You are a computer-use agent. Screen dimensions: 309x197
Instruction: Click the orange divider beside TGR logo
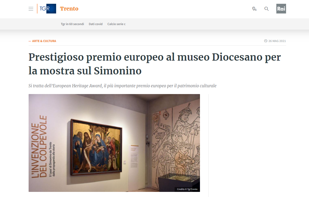point(37,9)
